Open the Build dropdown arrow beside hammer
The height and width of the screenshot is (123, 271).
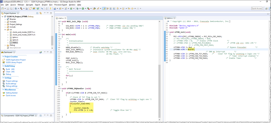point(24,8)
